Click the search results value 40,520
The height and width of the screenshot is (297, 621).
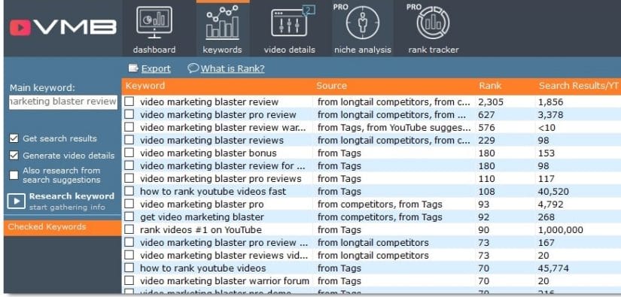click(553, 192)
